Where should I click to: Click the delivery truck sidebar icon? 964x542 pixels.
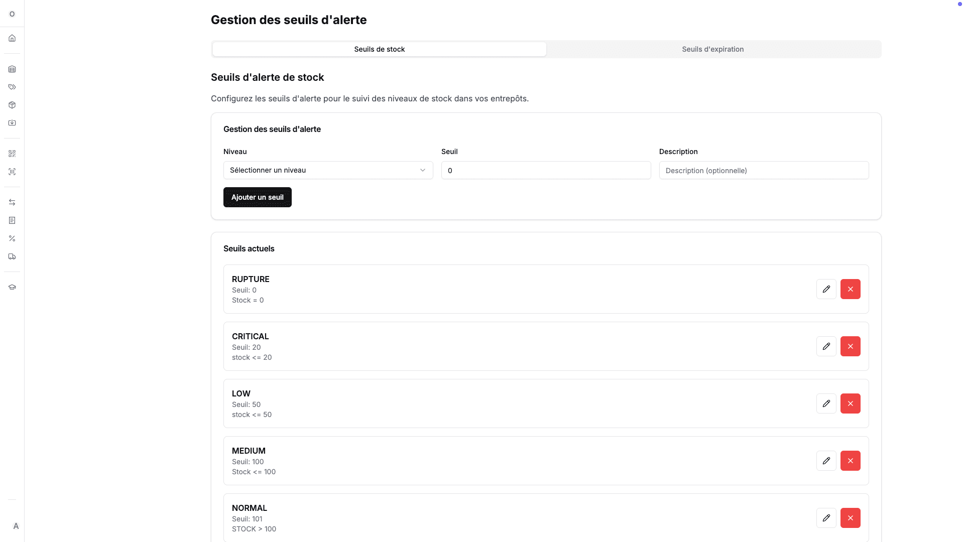(x=12, y=256)
